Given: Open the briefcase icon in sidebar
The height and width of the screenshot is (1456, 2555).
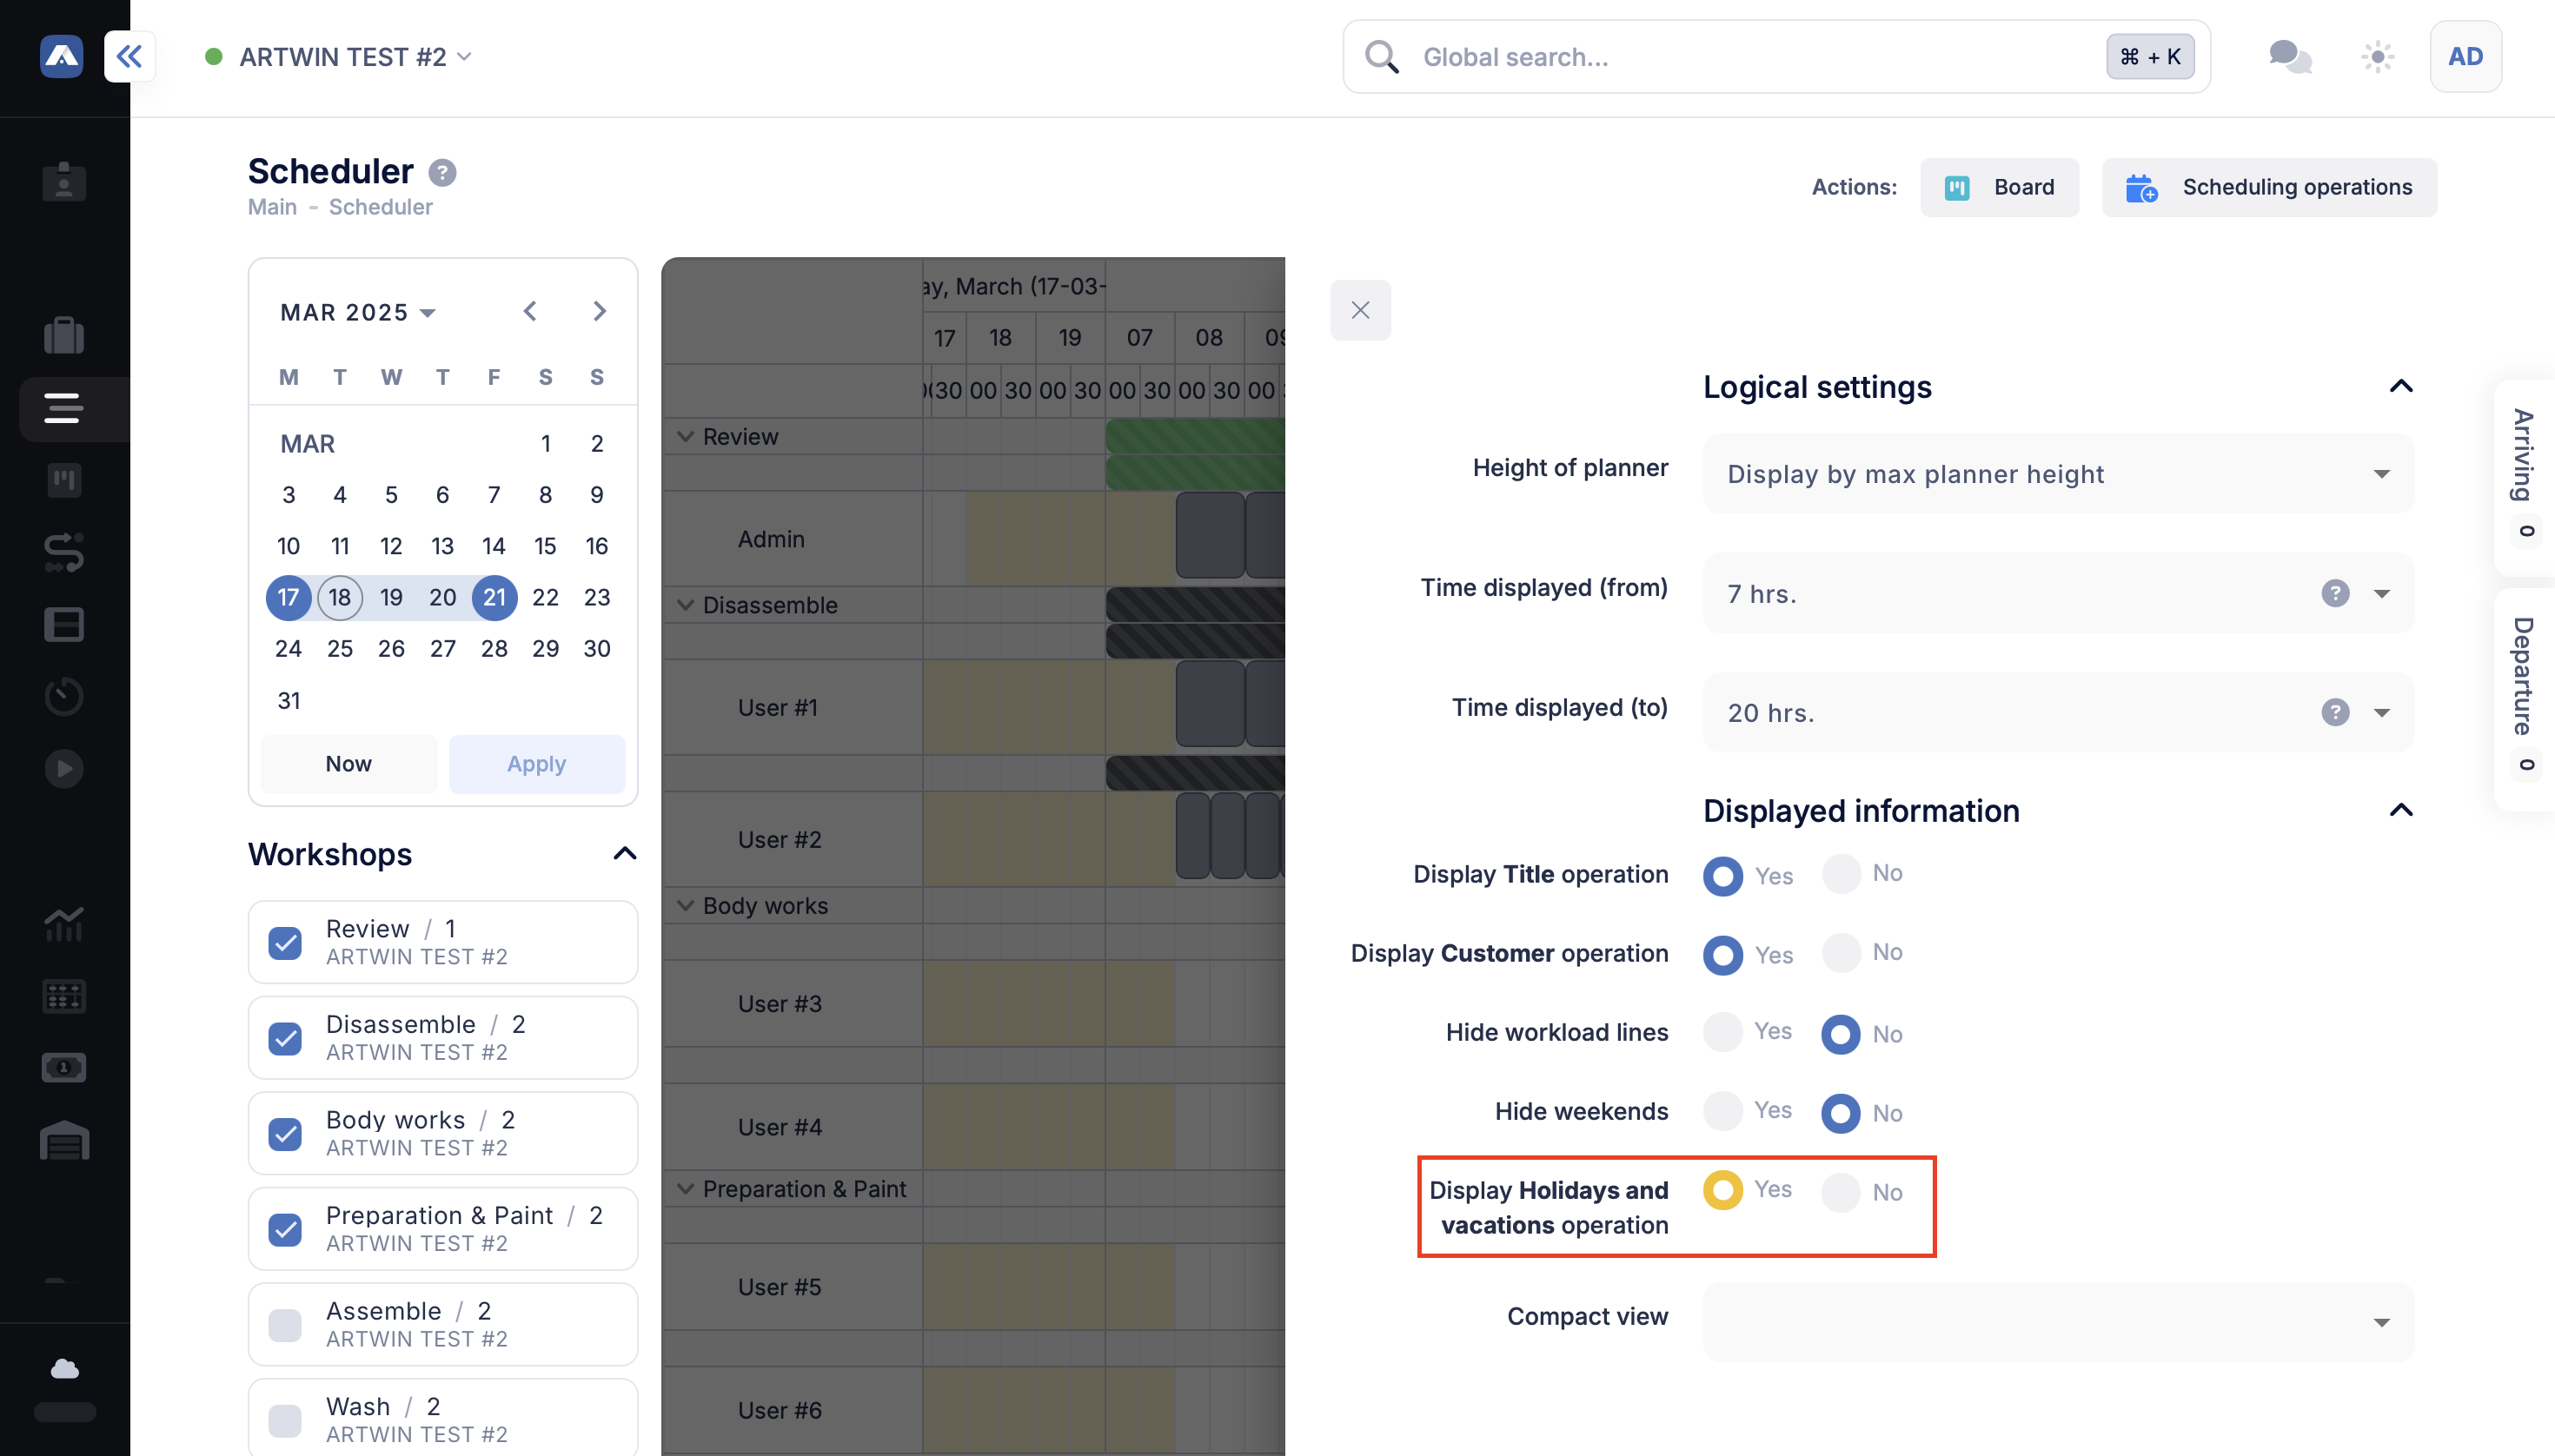Looking at the screenshot, I should (x=64, y=335).
